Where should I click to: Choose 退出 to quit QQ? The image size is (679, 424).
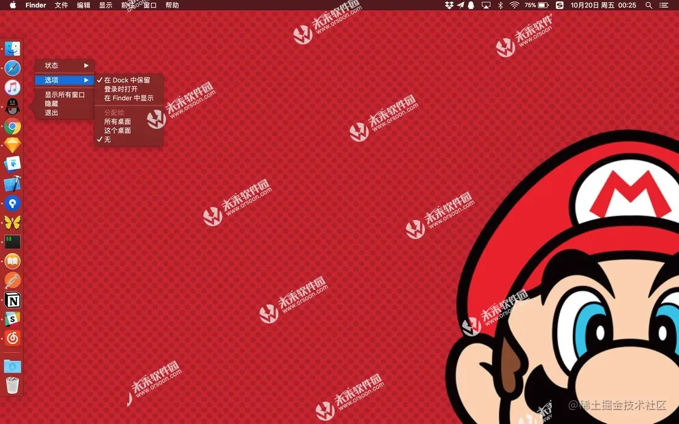click(64, 113)
